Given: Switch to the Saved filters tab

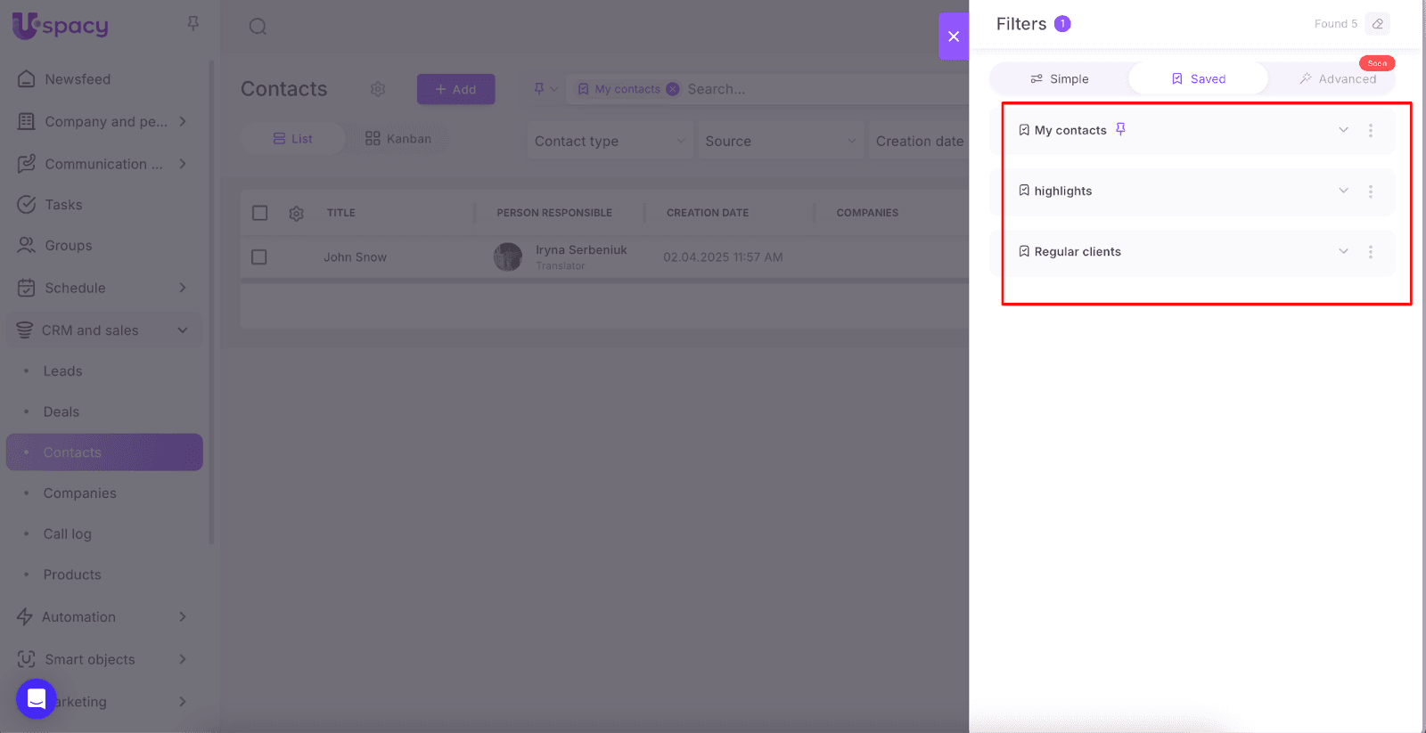Looking at the screenshot, I should [1198, 78].
